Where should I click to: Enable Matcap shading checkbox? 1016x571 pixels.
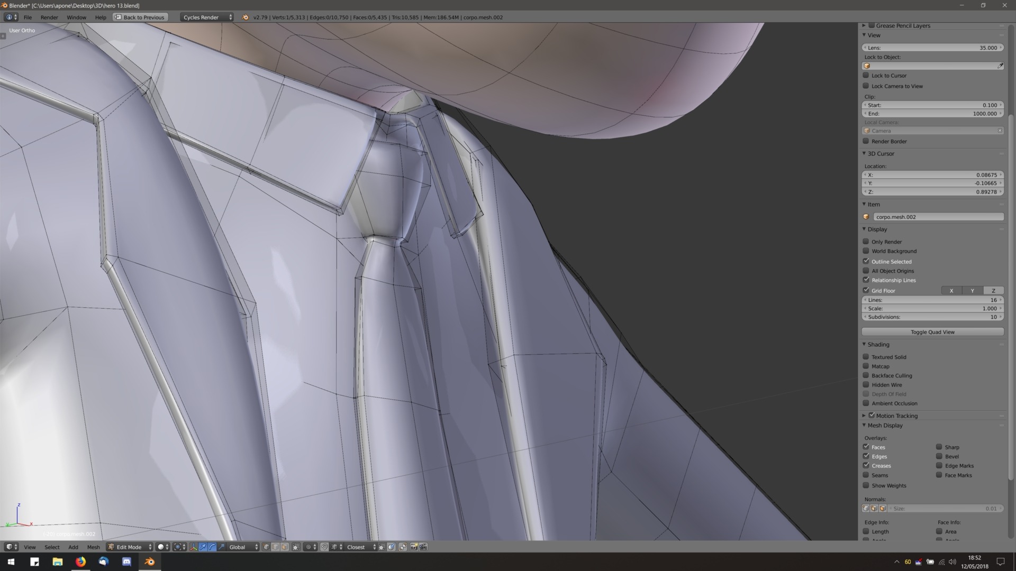(x=866, y=366)
